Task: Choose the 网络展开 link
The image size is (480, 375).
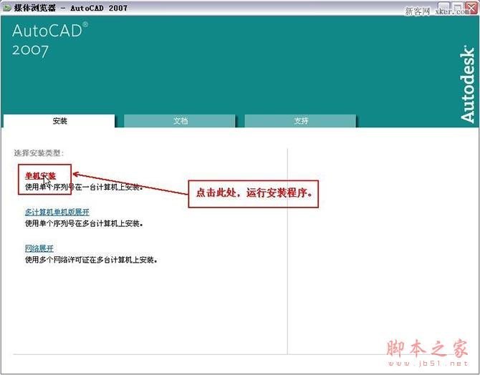Action: (39, 248)
